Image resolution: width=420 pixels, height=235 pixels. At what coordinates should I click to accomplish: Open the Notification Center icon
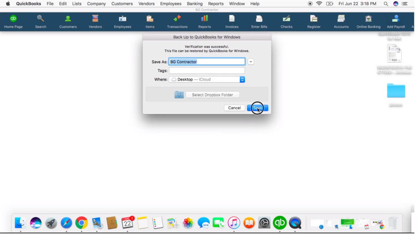click(x=405, y=4)
